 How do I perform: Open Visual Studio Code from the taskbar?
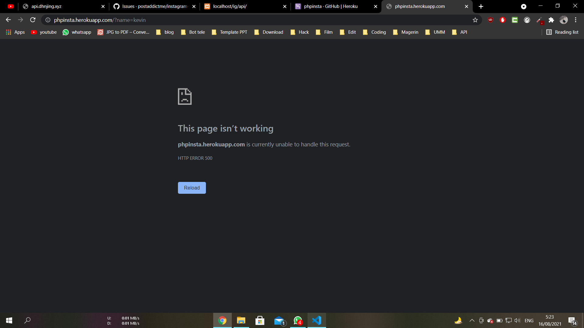pos(317,320)
